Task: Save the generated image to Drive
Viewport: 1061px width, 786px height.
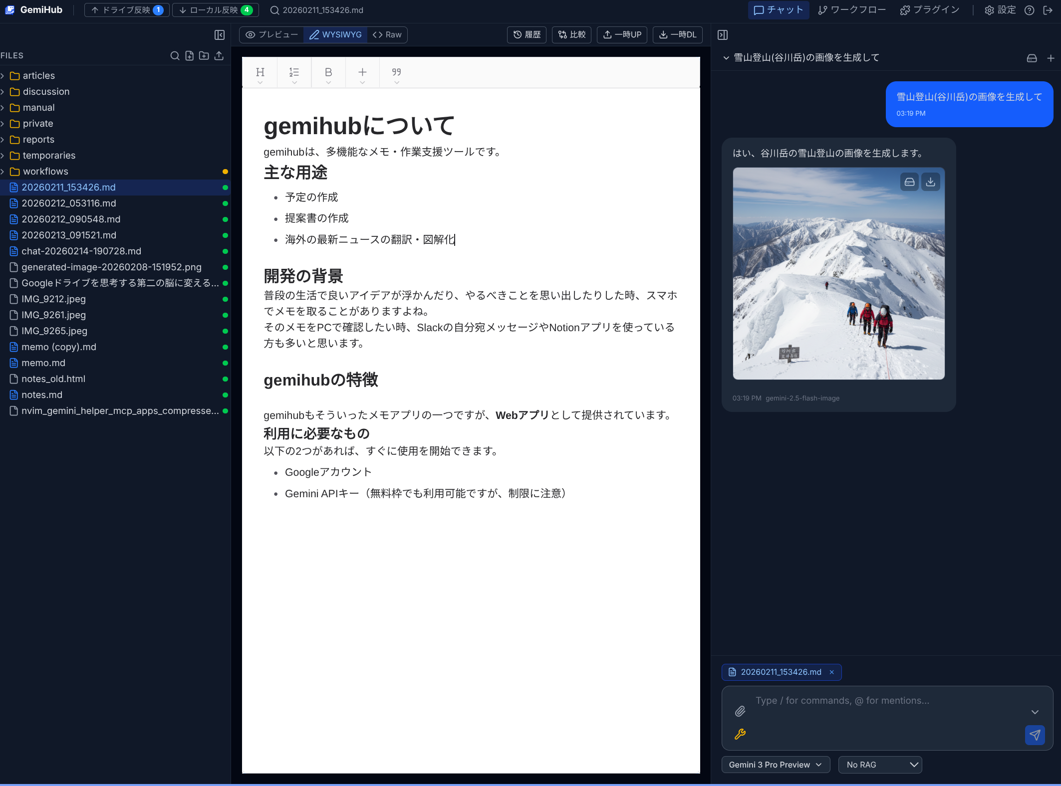Action: pos(909,182)
